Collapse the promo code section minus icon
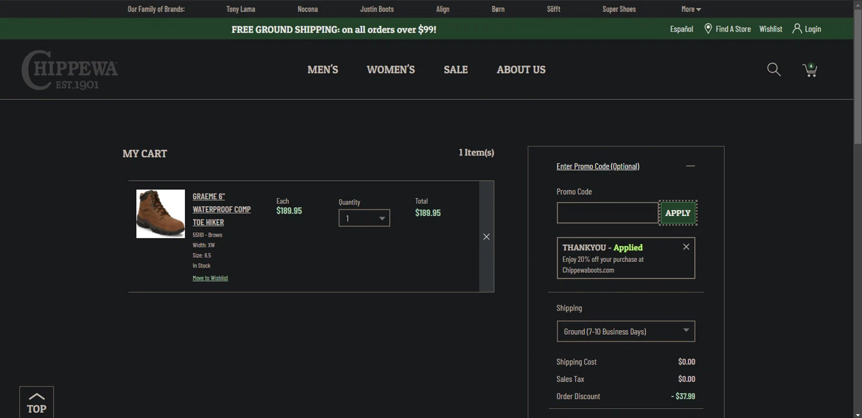This screenshot has height=418, width=862. 691,166
